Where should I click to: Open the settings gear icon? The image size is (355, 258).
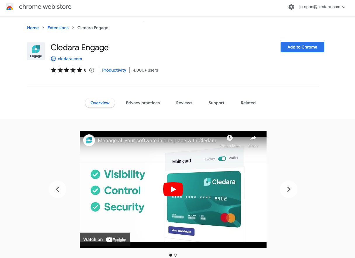291,7
